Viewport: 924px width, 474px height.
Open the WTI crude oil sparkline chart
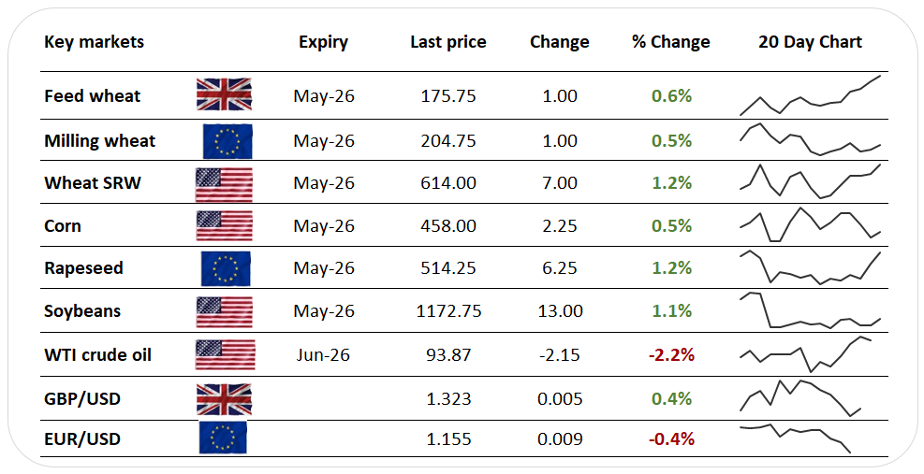click(810, 354)
